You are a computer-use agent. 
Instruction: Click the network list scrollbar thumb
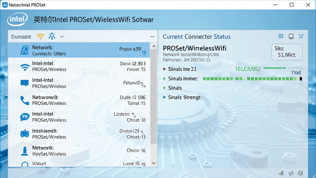click(x=154, y=96)
